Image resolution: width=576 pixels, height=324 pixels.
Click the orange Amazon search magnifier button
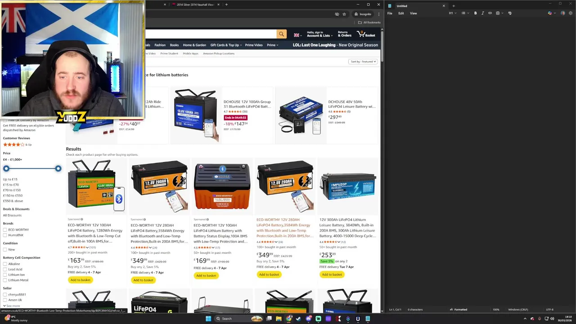(x=281, y=34)
